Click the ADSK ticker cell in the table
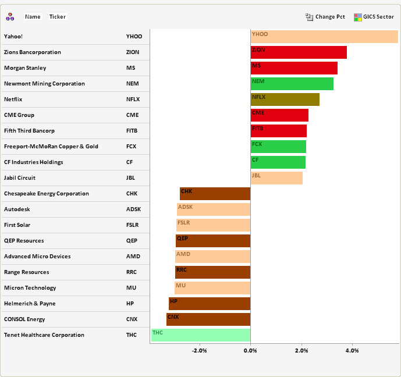The height and width of the screenshot is (377, 401). [x=133, y=209]
